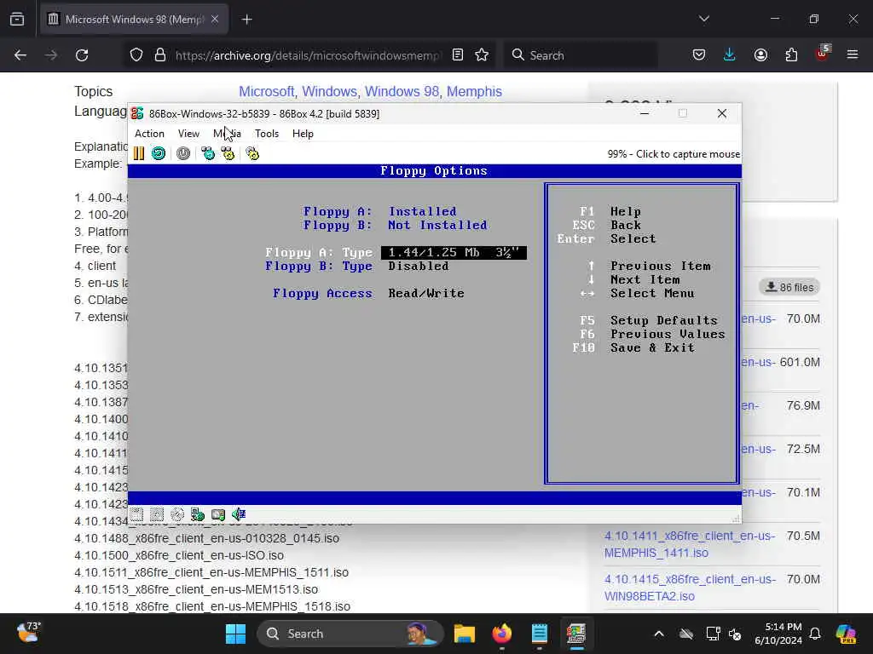Open the Media menu in 86Box
This screenshot has height=654, width=873.
227,134
